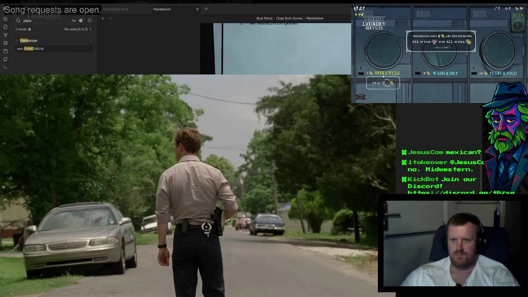Open search settings sliders icon

pyautogui.click(x=90, y=21)
